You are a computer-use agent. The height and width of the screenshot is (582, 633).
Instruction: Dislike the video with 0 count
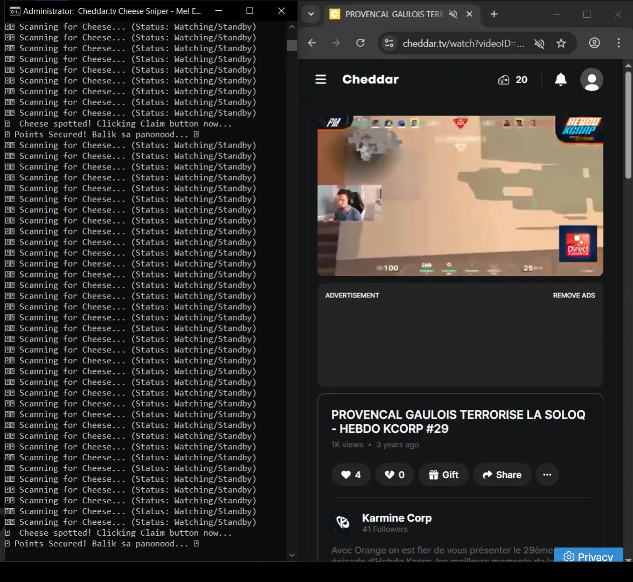pos(394,475)
